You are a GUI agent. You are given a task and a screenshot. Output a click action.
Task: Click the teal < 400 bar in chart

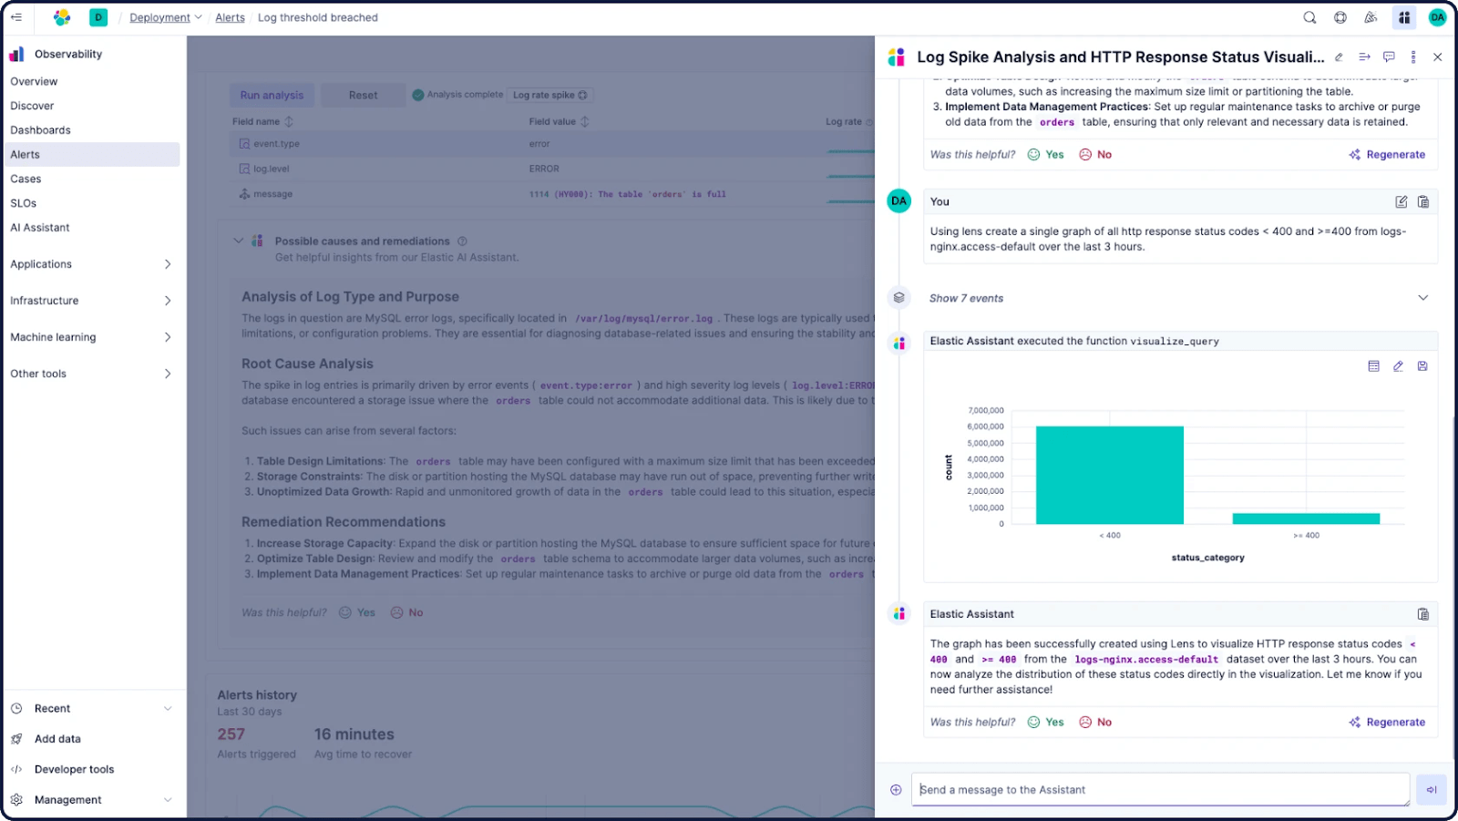tap(1109, 475)
